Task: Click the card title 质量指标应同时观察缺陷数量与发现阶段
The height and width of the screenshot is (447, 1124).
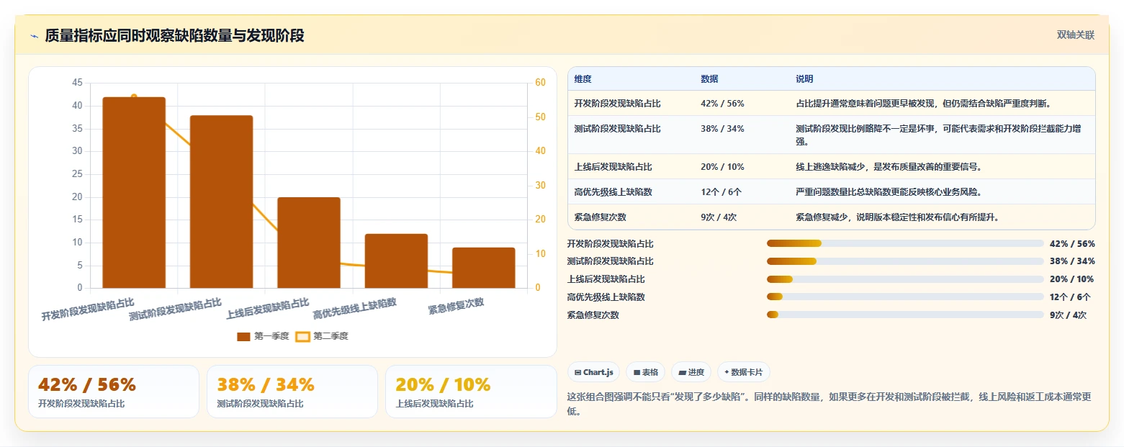Action: point(174,36)
